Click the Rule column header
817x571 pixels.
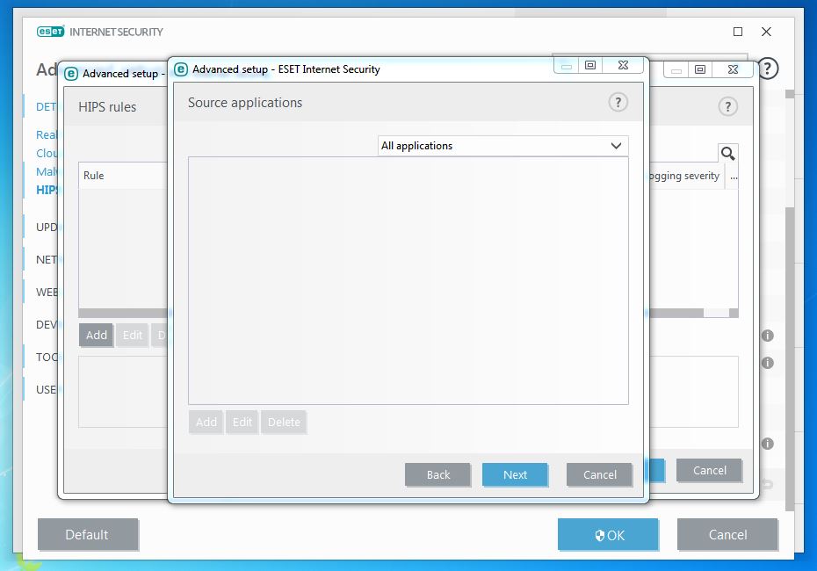pyautogui.click(x=123, y=176)
